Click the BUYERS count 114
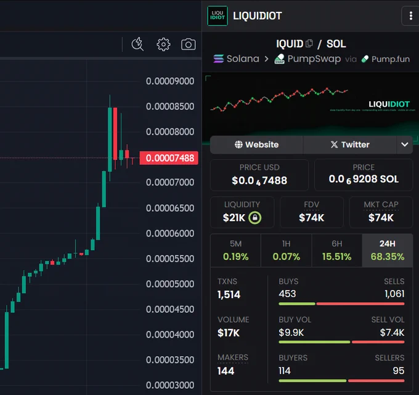 click(285, 371)
